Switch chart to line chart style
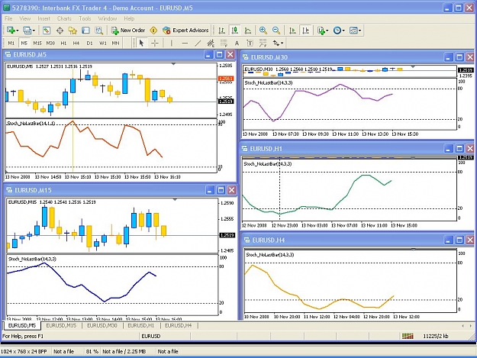 pos(248,30)
